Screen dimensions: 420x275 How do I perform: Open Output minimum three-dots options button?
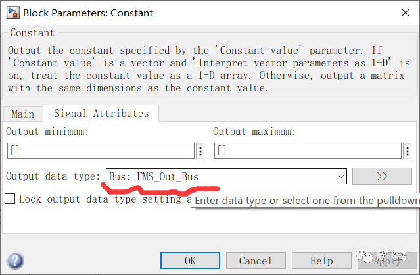pos(200,151)
